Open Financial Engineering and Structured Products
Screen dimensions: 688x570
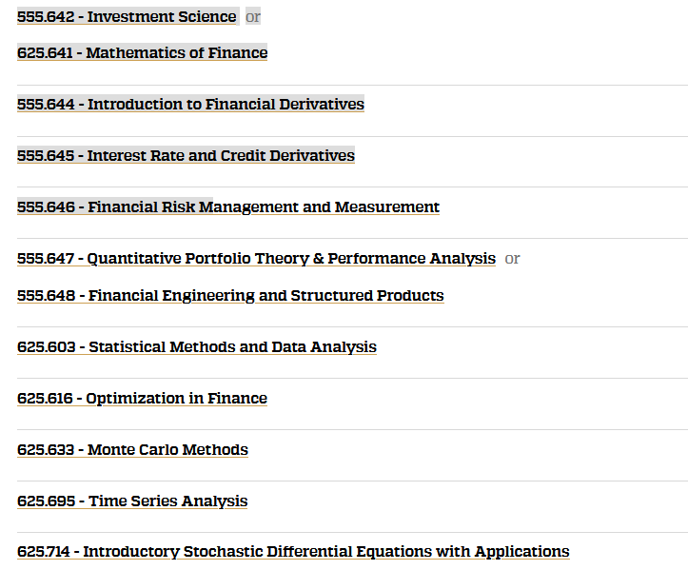230,295
